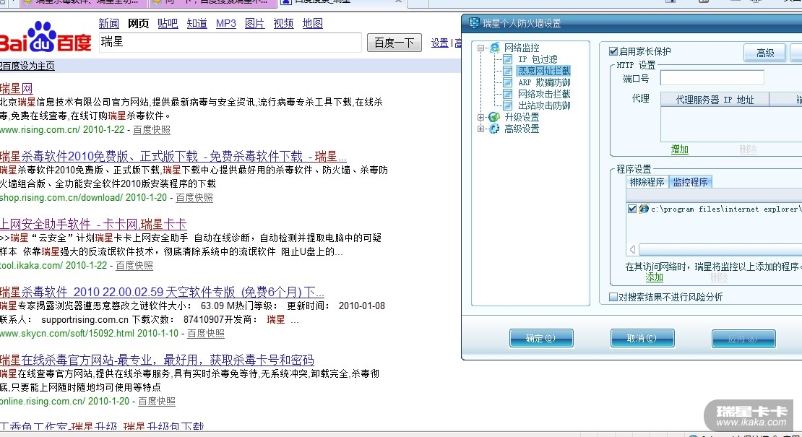Switch to the 监控程序 tab
The height and width of the screenshot is (437, 802).
(691, 182)
